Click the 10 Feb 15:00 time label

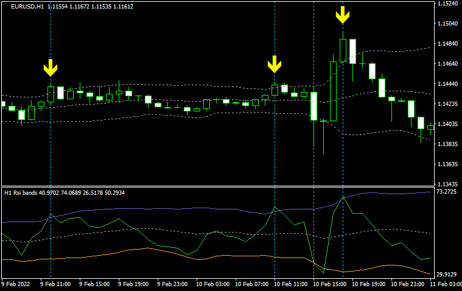click(x=329, y=284)
